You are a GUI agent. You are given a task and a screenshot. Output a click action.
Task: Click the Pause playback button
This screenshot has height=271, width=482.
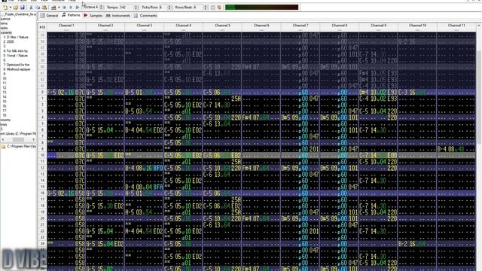click(71, 7)
